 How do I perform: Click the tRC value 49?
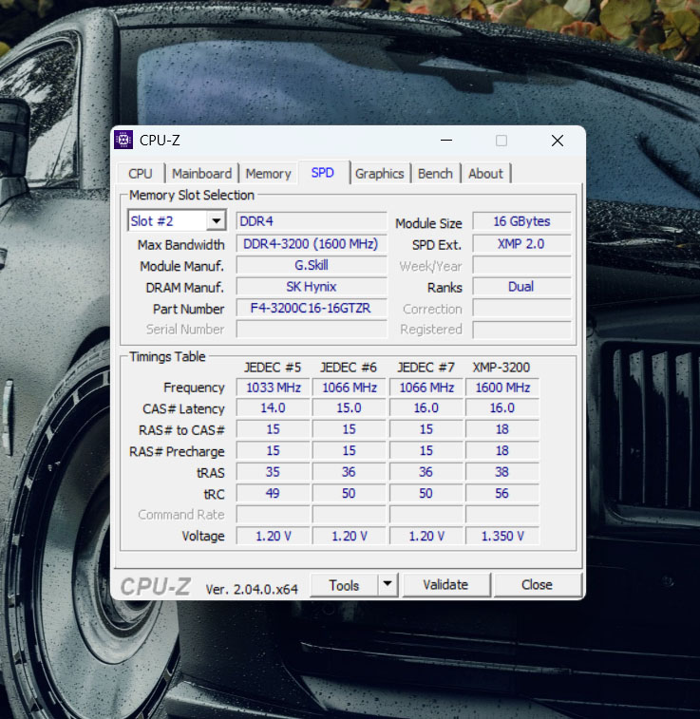[x=274, y=493]
